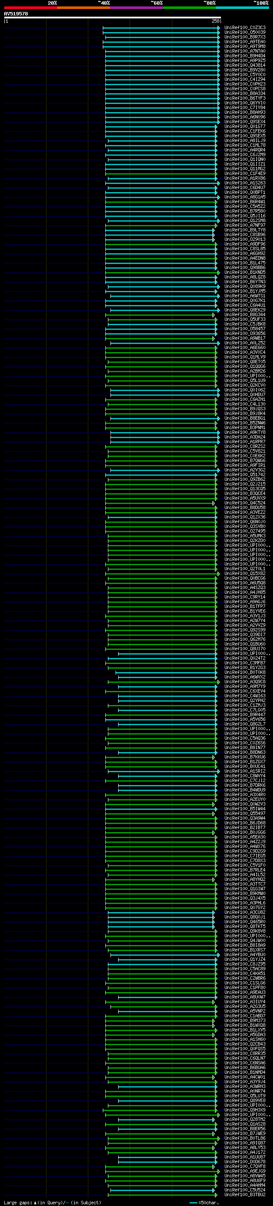The image size is (273, 1206).
Task: Click the white query sequence ruler bar
Action: point(113,18)
